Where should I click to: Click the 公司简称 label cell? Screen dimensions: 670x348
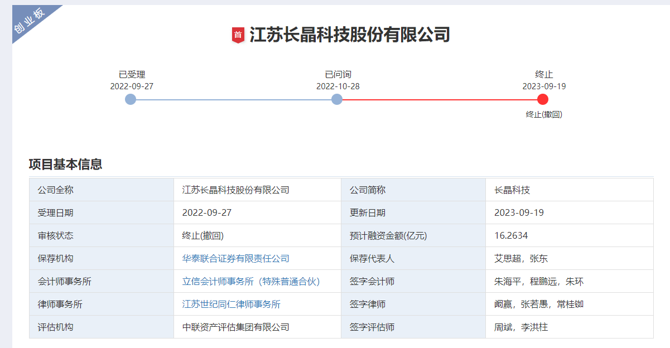pos(413,190)
